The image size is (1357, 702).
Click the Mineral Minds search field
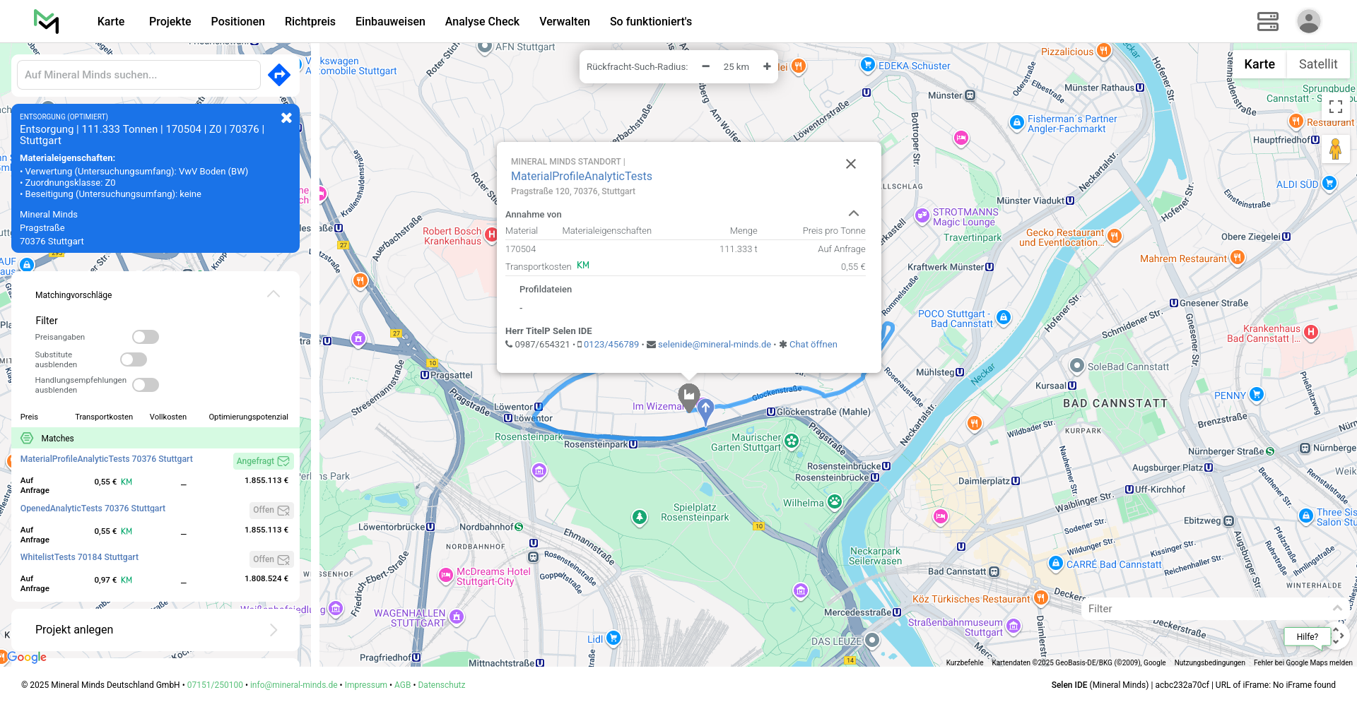139,75
